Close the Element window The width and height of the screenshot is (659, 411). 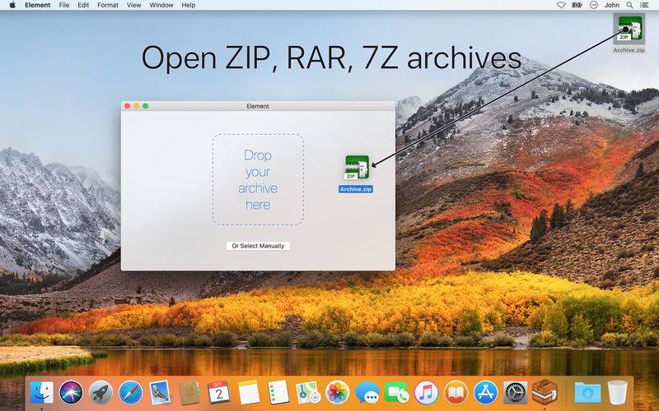click(128, 106)
